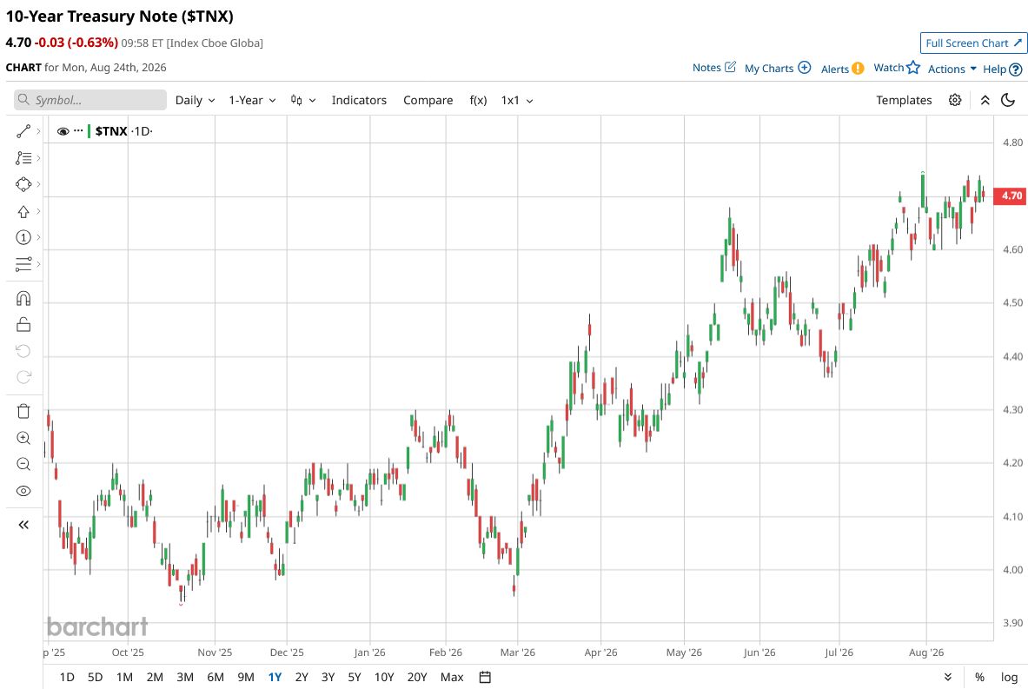Hide the $TNX series with eye icon
The width and height of the screenshot is (1028, 689).
click(x=63, y=131)
